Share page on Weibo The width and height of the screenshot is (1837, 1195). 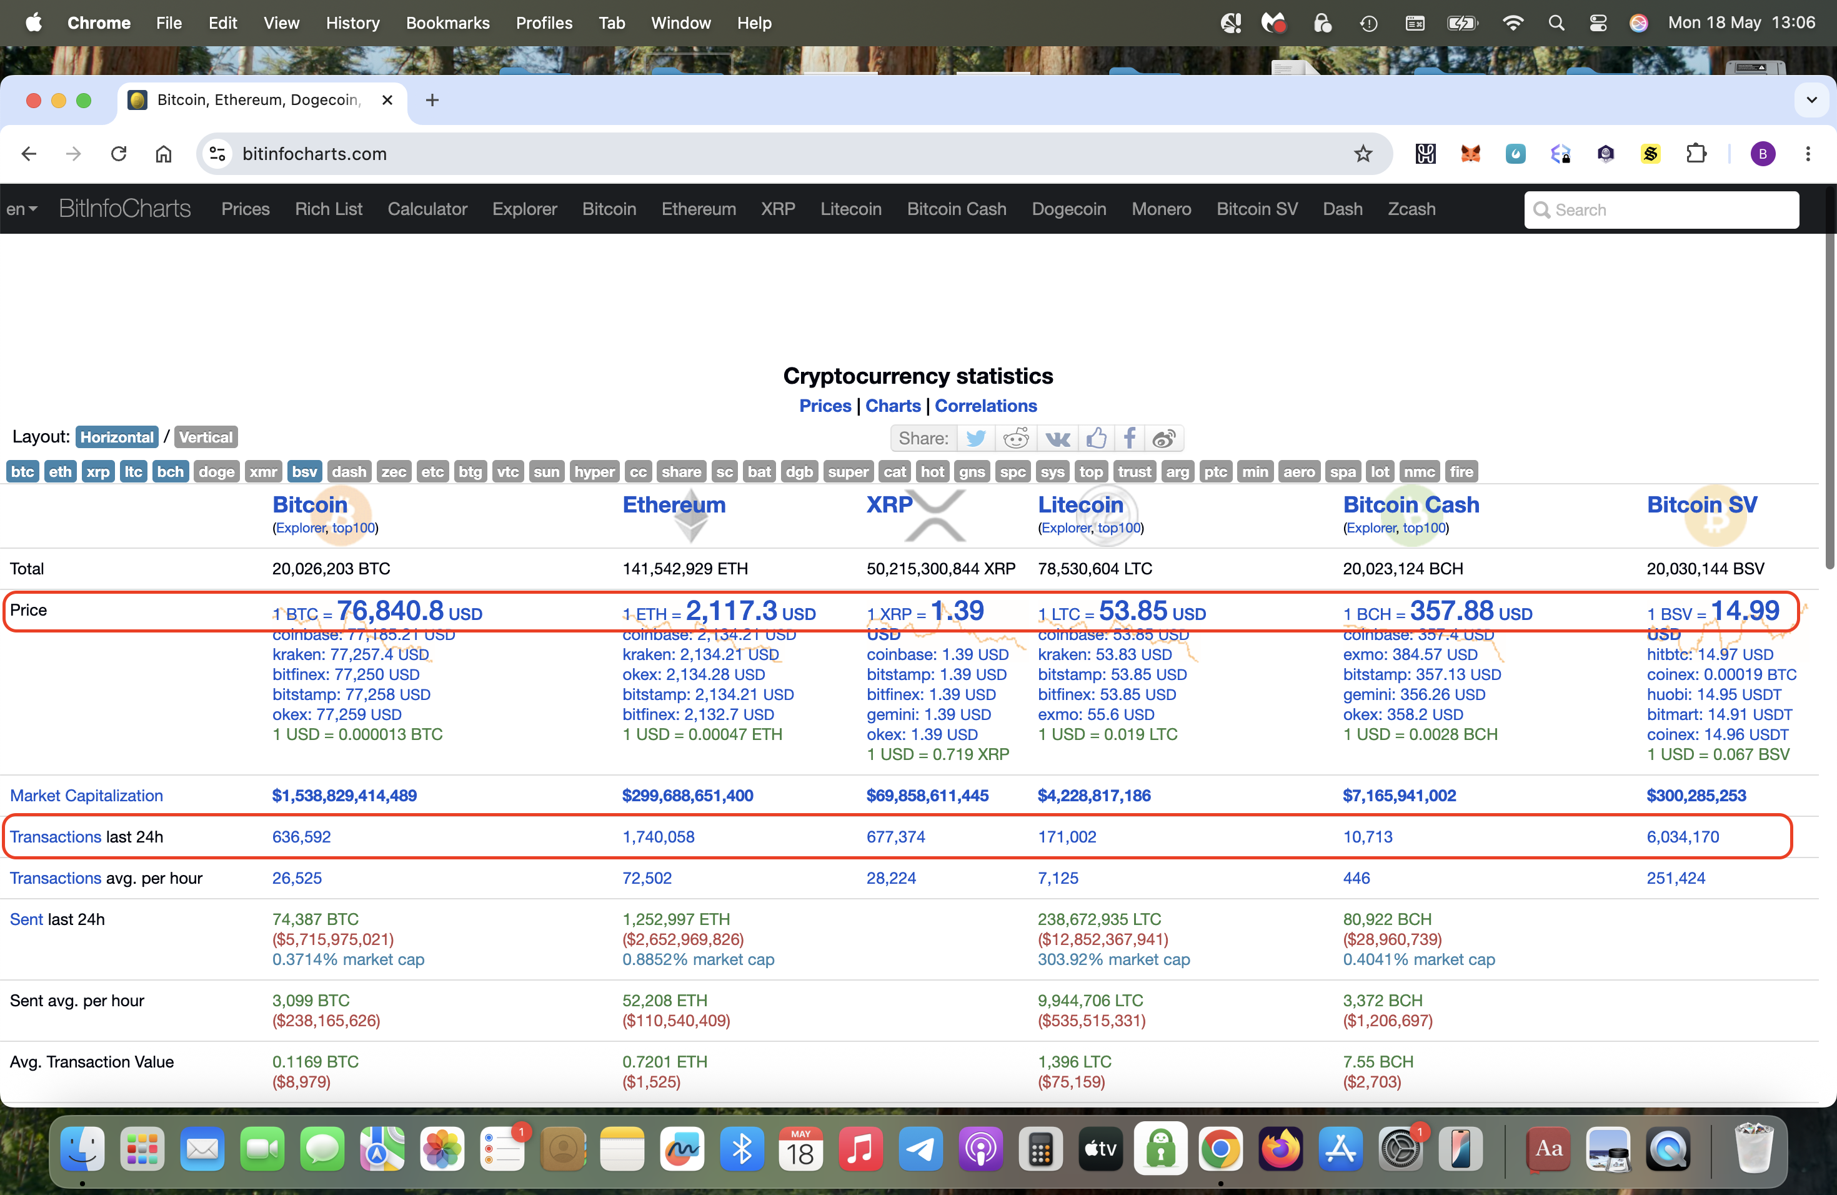(x=1164, y=439)
